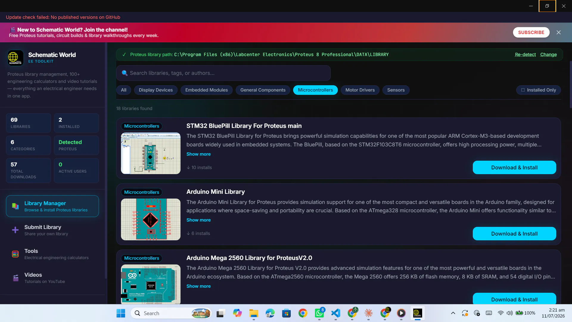Open the taskbar clock and date
This screenshot has width=572, height=322.
[x=553, y=313]
